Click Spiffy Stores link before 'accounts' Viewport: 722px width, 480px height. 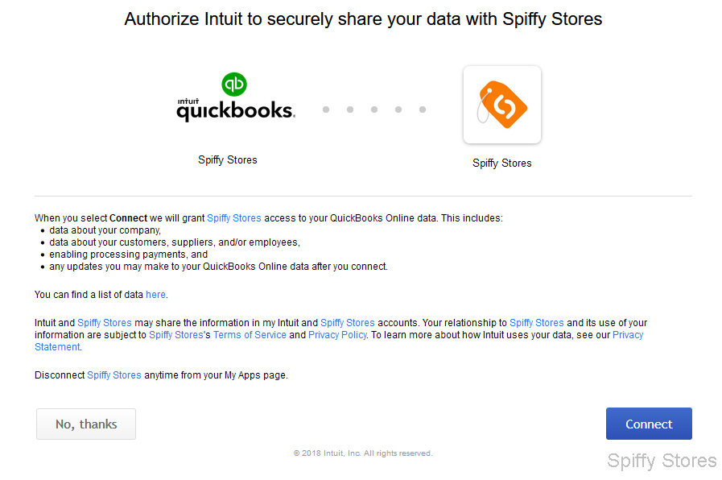coord(348,322)
